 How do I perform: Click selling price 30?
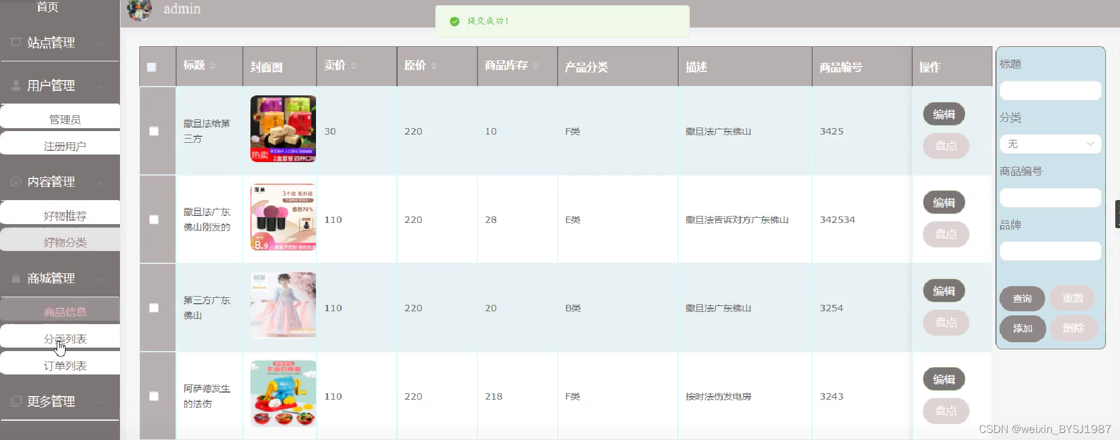(x=330, y=131)
